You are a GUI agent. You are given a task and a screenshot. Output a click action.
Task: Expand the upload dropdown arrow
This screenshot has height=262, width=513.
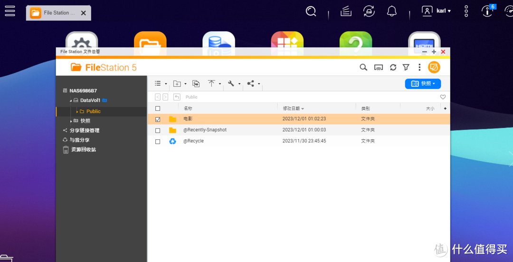220,84
